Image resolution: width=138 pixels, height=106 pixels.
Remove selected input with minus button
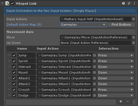128,101
